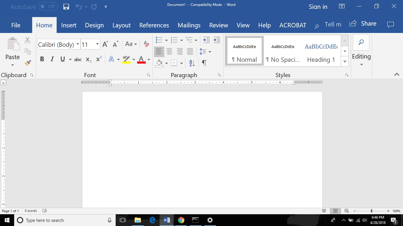Open the Review ribbon tab

pyautogui.click(x=218, y=25)
